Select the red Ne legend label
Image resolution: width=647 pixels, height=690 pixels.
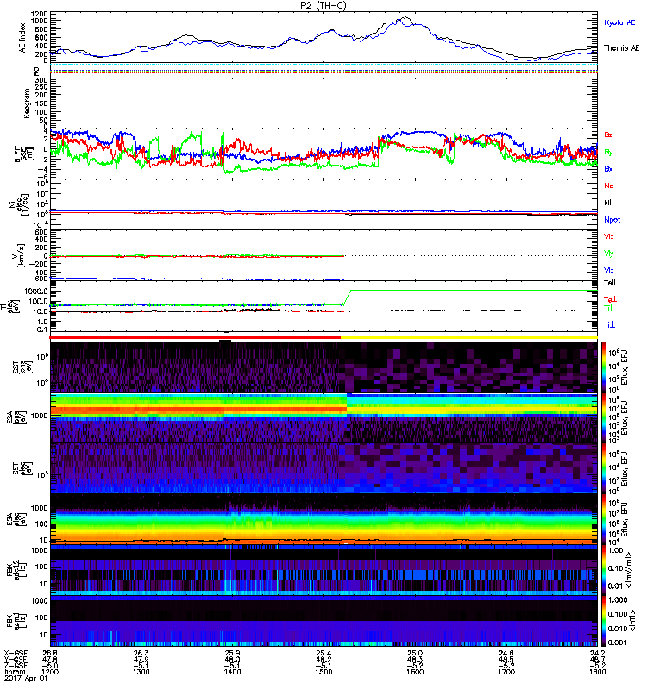click(x=609, y=185)
